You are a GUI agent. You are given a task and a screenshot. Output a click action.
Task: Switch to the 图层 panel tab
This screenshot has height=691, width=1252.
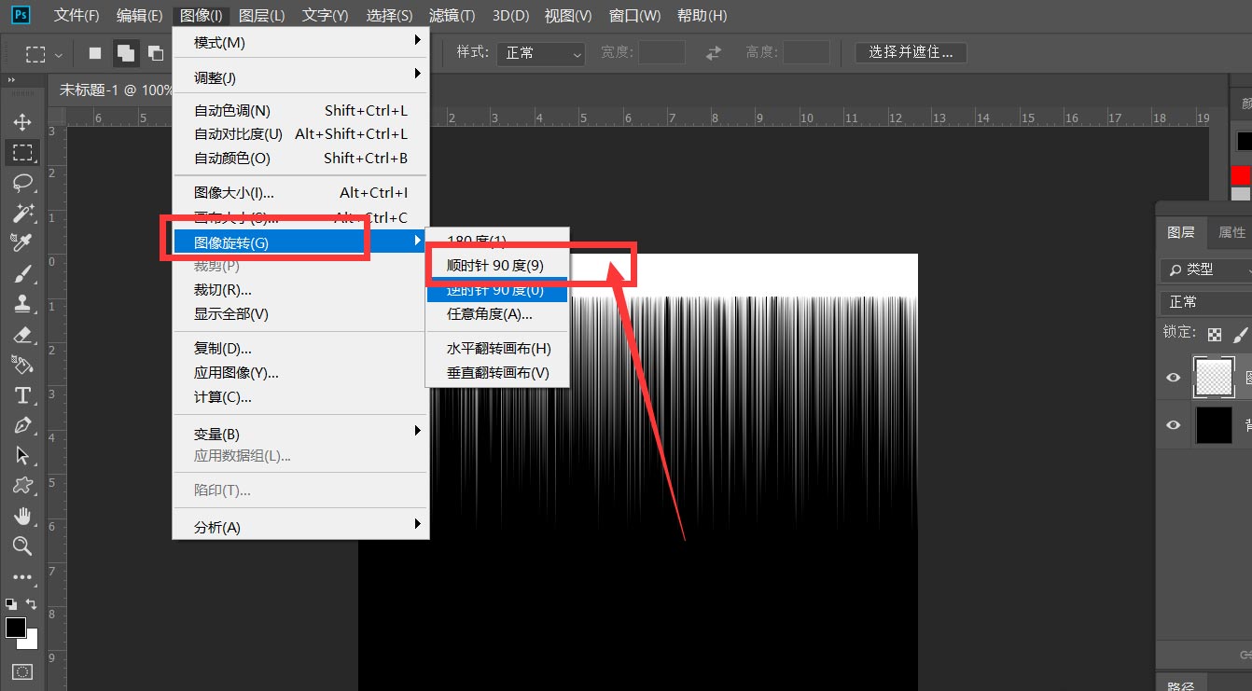coord(1181,232)
